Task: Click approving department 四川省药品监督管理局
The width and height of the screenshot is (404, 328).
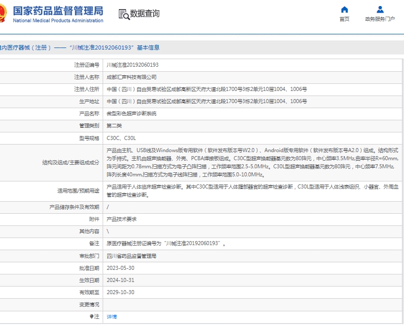Action: [x=131, y=256]
